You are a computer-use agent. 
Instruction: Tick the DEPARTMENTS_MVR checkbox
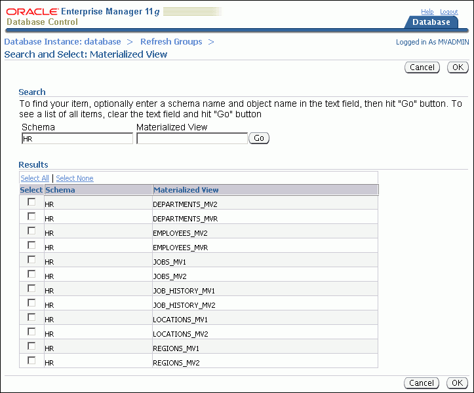(31, 217)
